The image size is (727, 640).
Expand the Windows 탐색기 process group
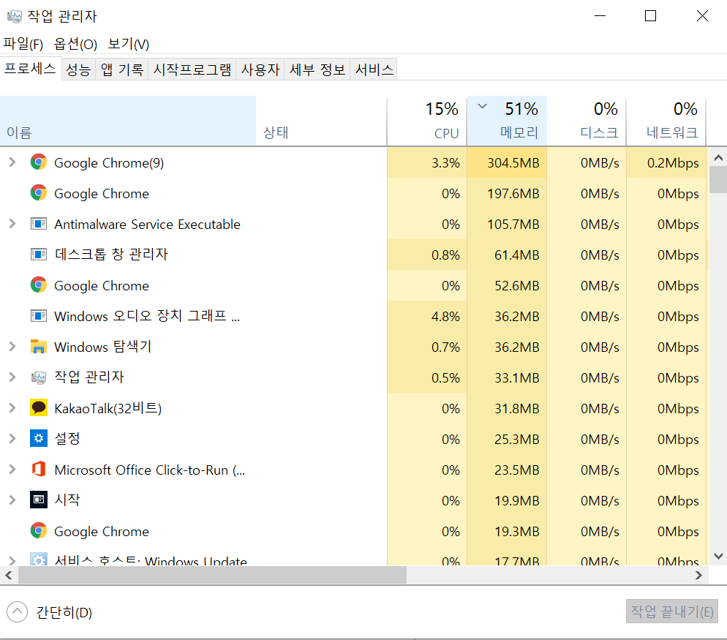click(x=12, y=347)
